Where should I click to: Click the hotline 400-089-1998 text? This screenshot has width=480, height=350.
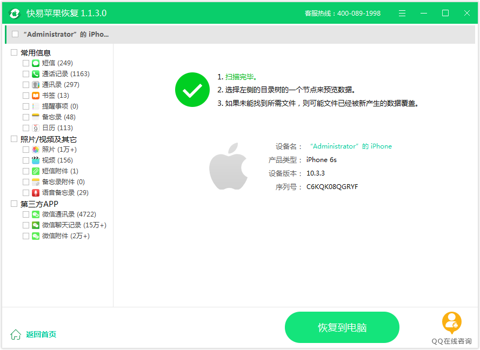(359, 14)
